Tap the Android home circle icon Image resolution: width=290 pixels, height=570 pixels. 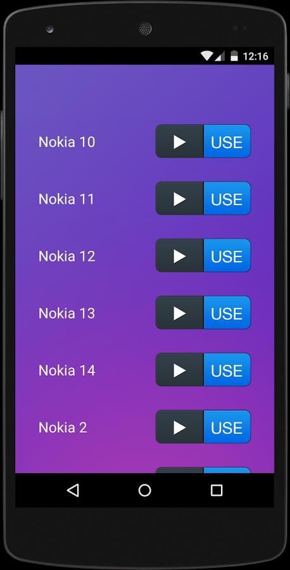144,490
